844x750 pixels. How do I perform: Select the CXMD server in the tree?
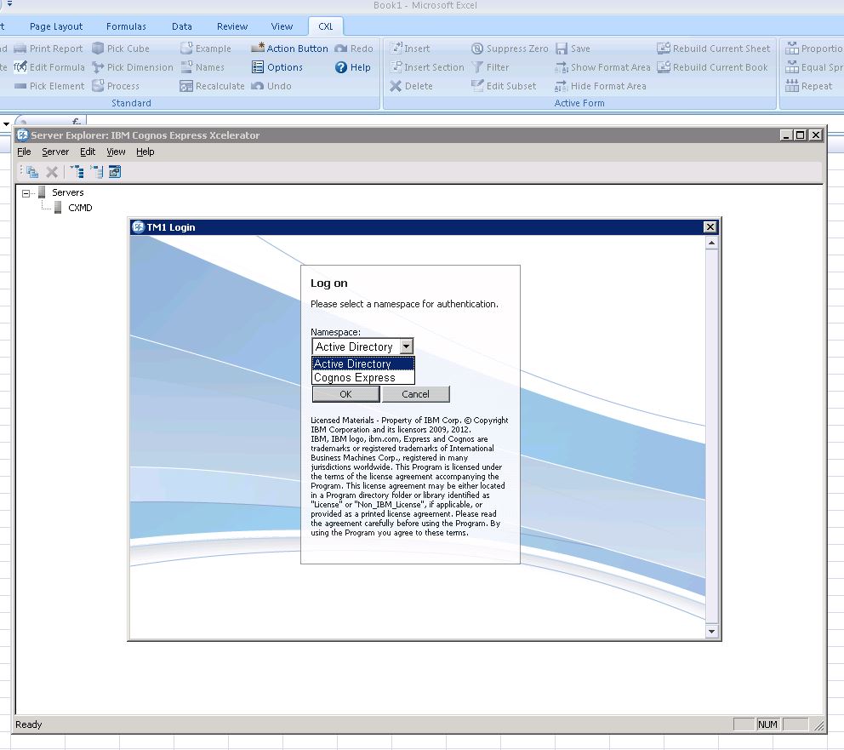pos(80,208)
